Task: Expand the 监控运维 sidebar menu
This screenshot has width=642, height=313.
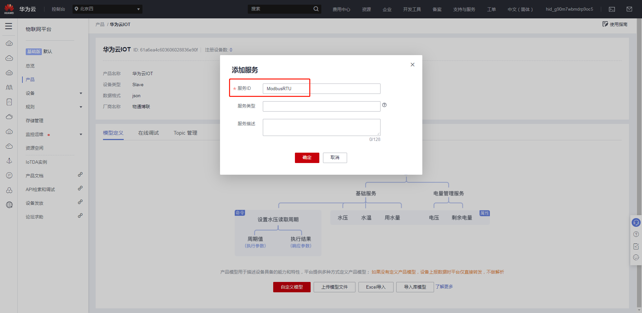Action: pyautogui.click(x=81, y=134)
